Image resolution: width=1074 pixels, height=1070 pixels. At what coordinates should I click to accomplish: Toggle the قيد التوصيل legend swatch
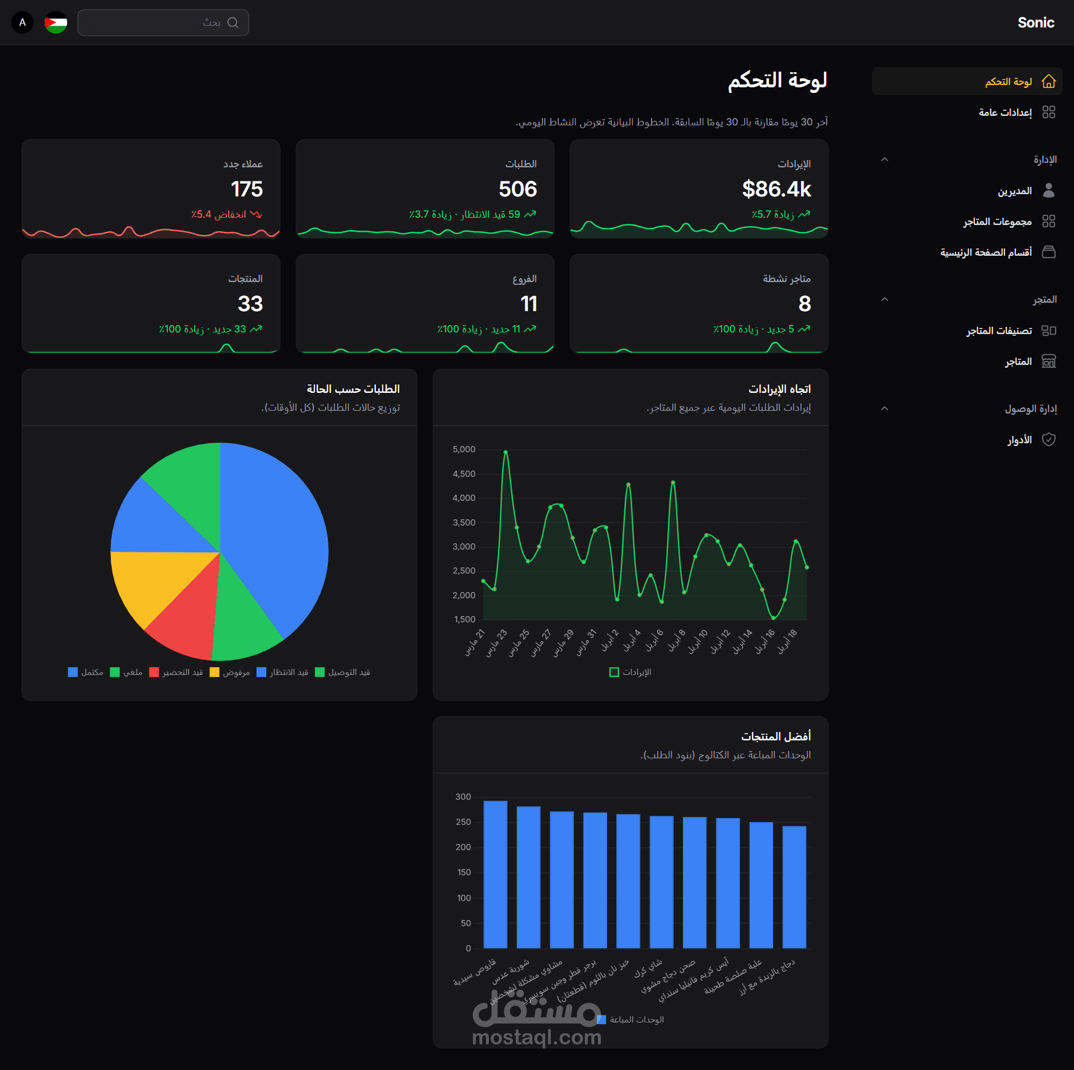pyautogui.click(x=320, y=672)
